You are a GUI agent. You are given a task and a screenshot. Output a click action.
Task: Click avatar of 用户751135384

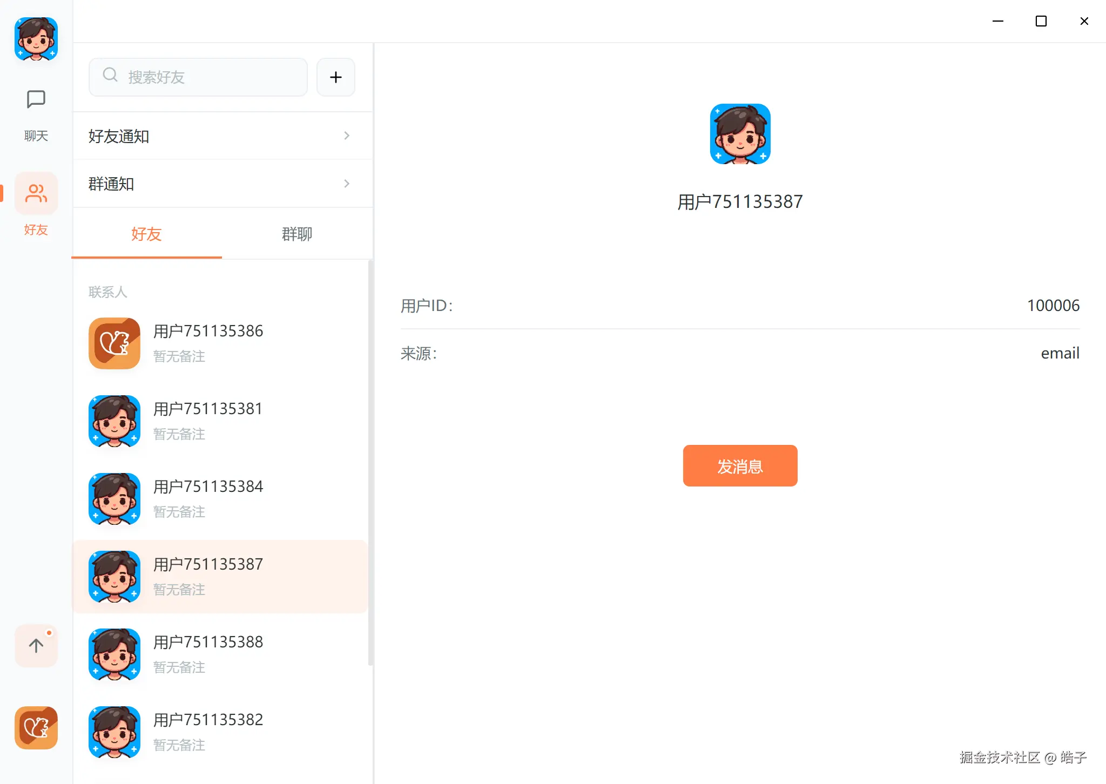click(x=114, y=498)
